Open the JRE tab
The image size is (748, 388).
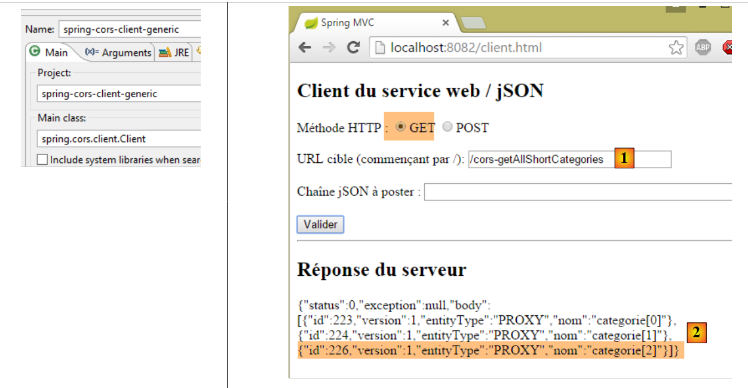174,53
